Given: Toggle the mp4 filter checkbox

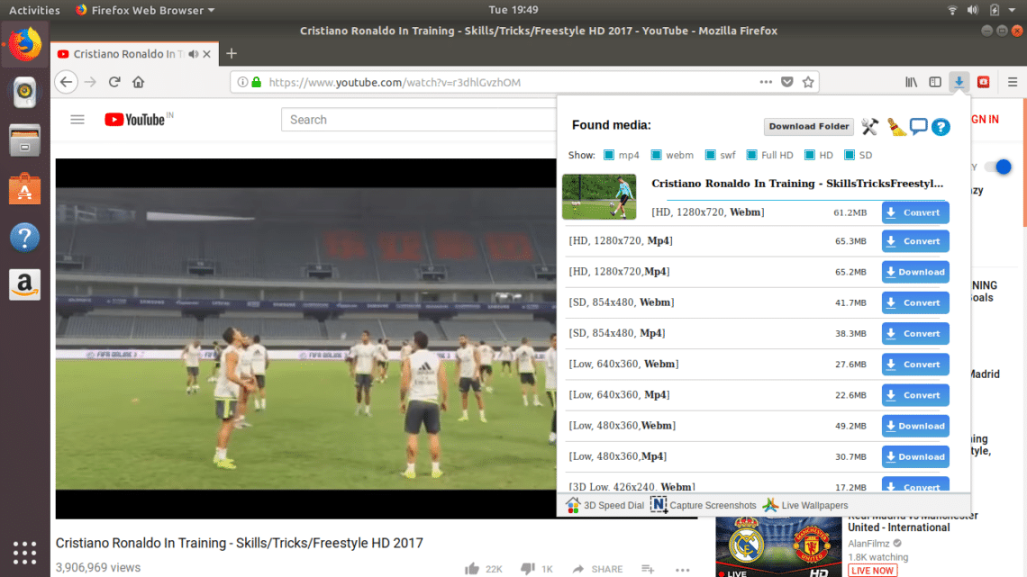Looking at the screenshot, I should click(608, 155).
